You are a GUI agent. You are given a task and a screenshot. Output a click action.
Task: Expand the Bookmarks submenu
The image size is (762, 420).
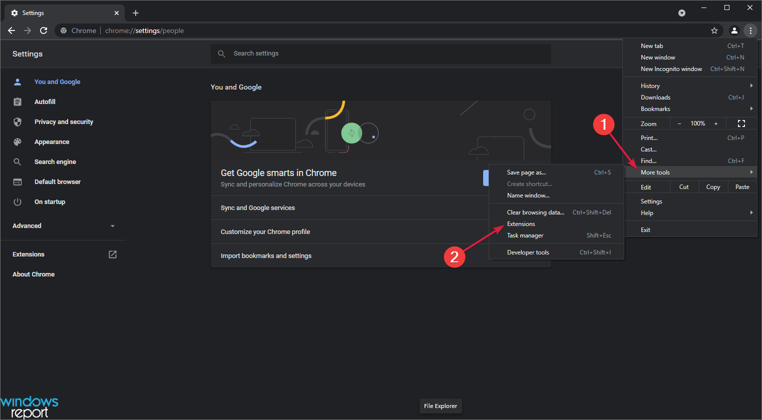pos(691,109)
